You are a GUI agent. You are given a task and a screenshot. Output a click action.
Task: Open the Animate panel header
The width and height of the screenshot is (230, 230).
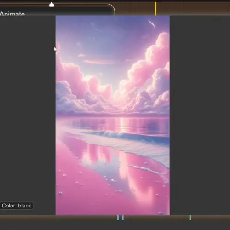click(x=12, y=14)
